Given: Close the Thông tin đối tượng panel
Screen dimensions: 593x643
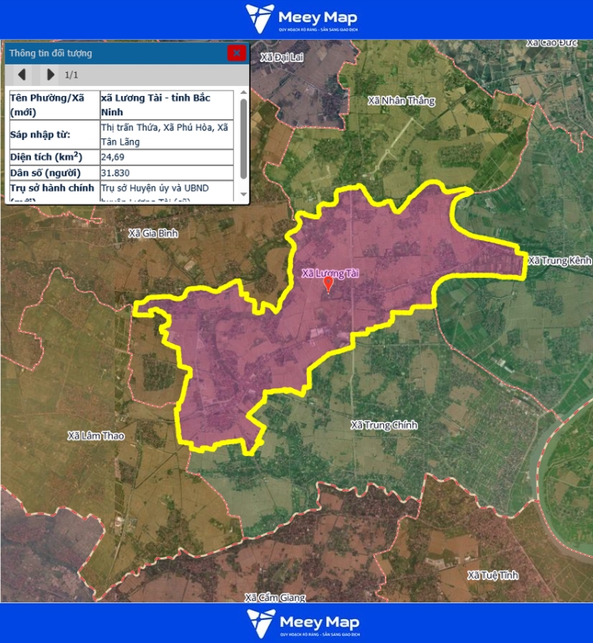Looking at the screenshot, I should click(x=236, y=53).
